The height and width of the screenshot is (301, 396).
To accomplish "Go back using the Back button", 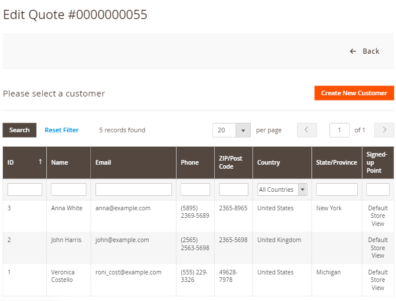I will pyautogui.click(x=364, y=51).
